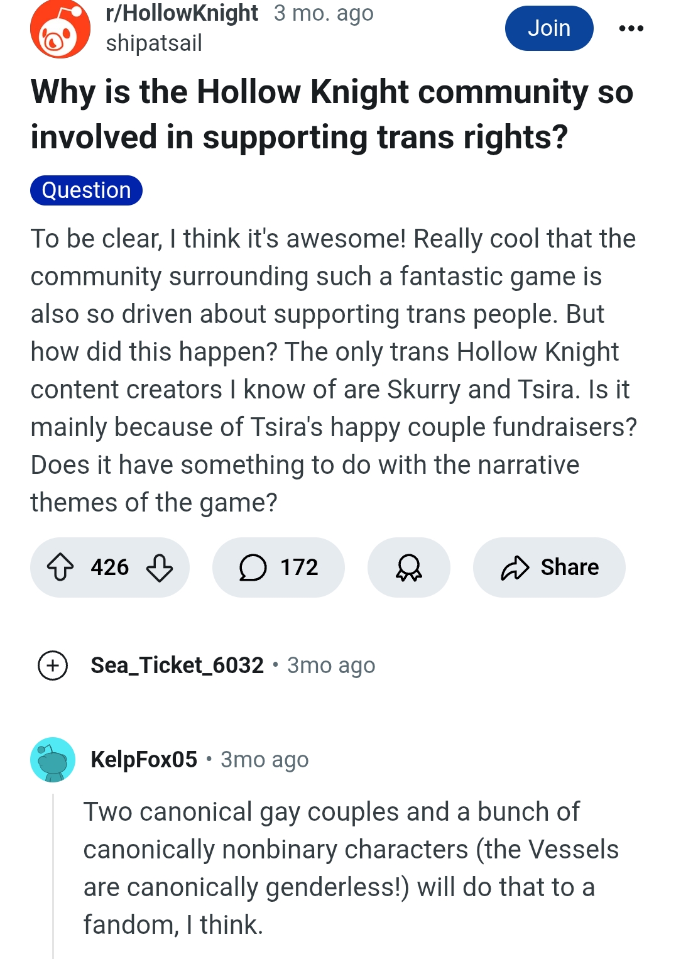Open the comments bubble showing 172

278,567
